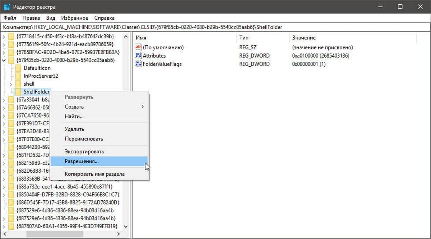
Task: Click the value 0x00000001 (1)
Action: [x=309, y=64]
